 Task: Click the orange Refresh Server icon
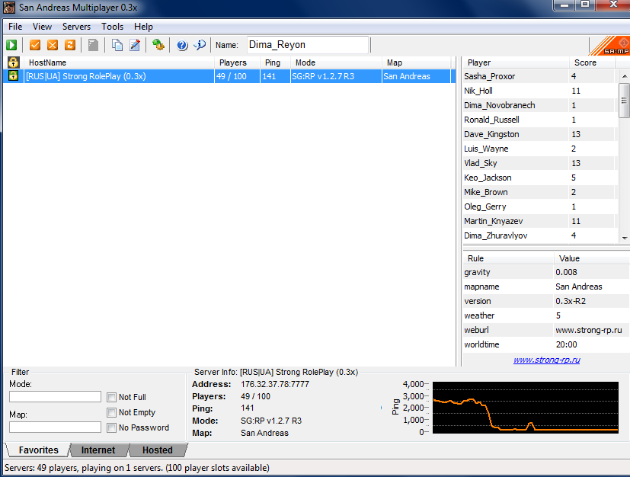tap(70, 45)
